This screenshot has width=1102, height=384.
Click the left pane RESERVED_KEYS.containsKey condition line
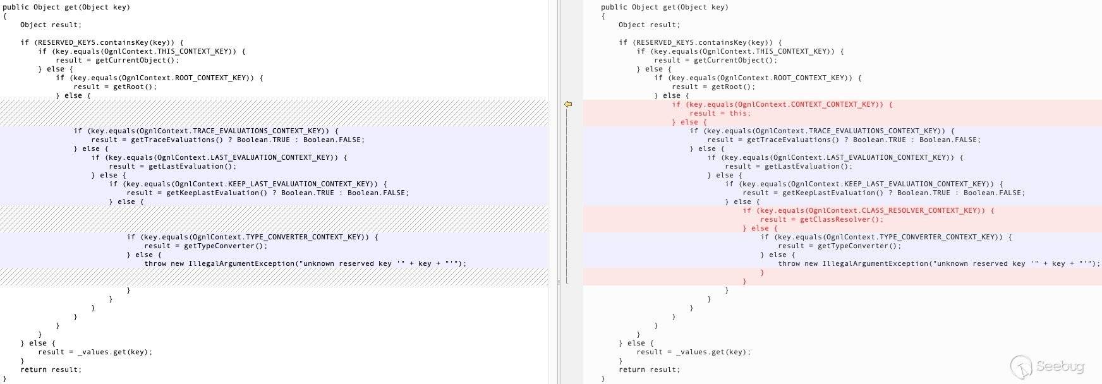tap(102, 43)
